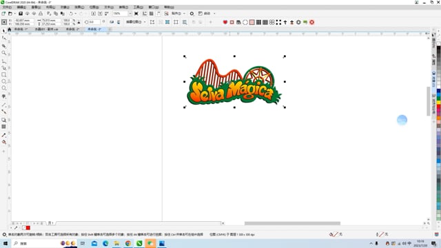This screenshot has height=248, width=441.
Task: Select the Crop tool
Action: coord(4,46)
